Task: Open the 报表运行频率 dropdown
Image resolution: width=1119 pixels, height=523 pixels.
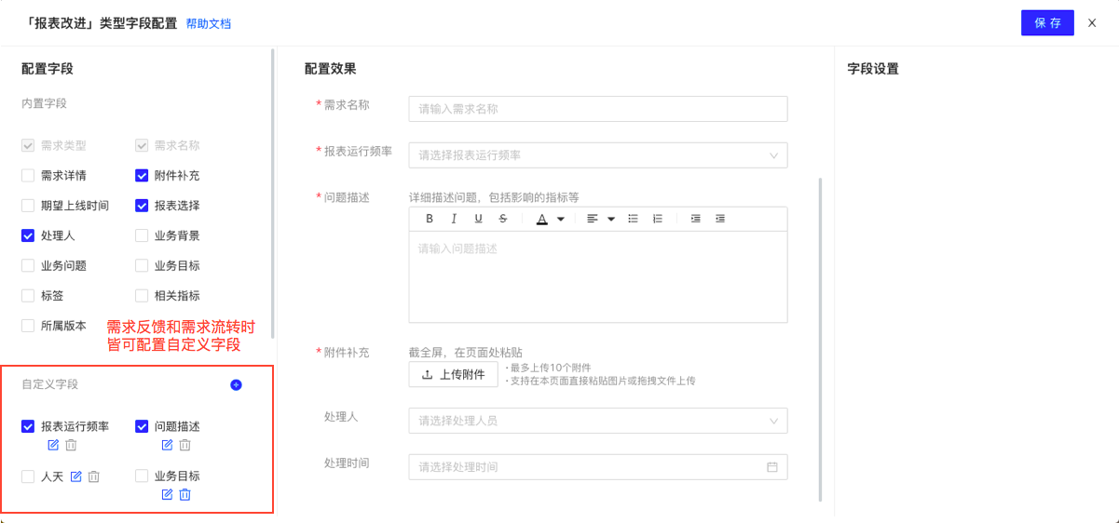Action: pyautogui.click(x=598, y=155)
